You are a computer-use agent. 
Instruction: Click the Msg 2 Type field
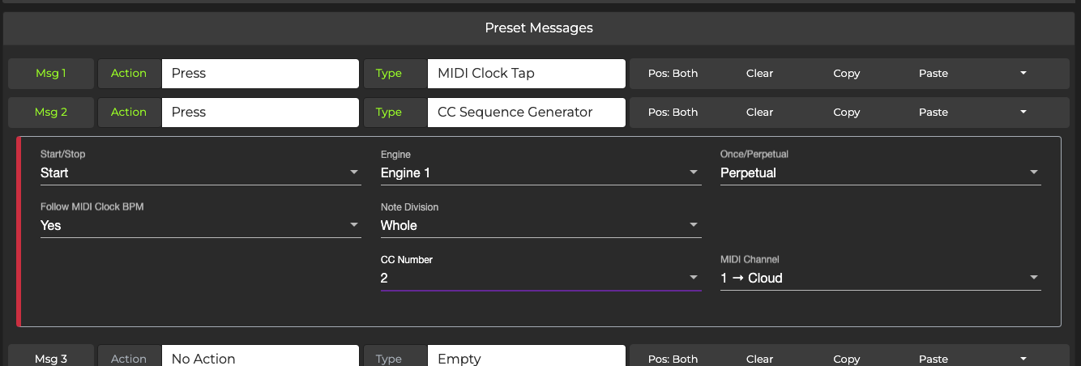(x=526, y=112)
